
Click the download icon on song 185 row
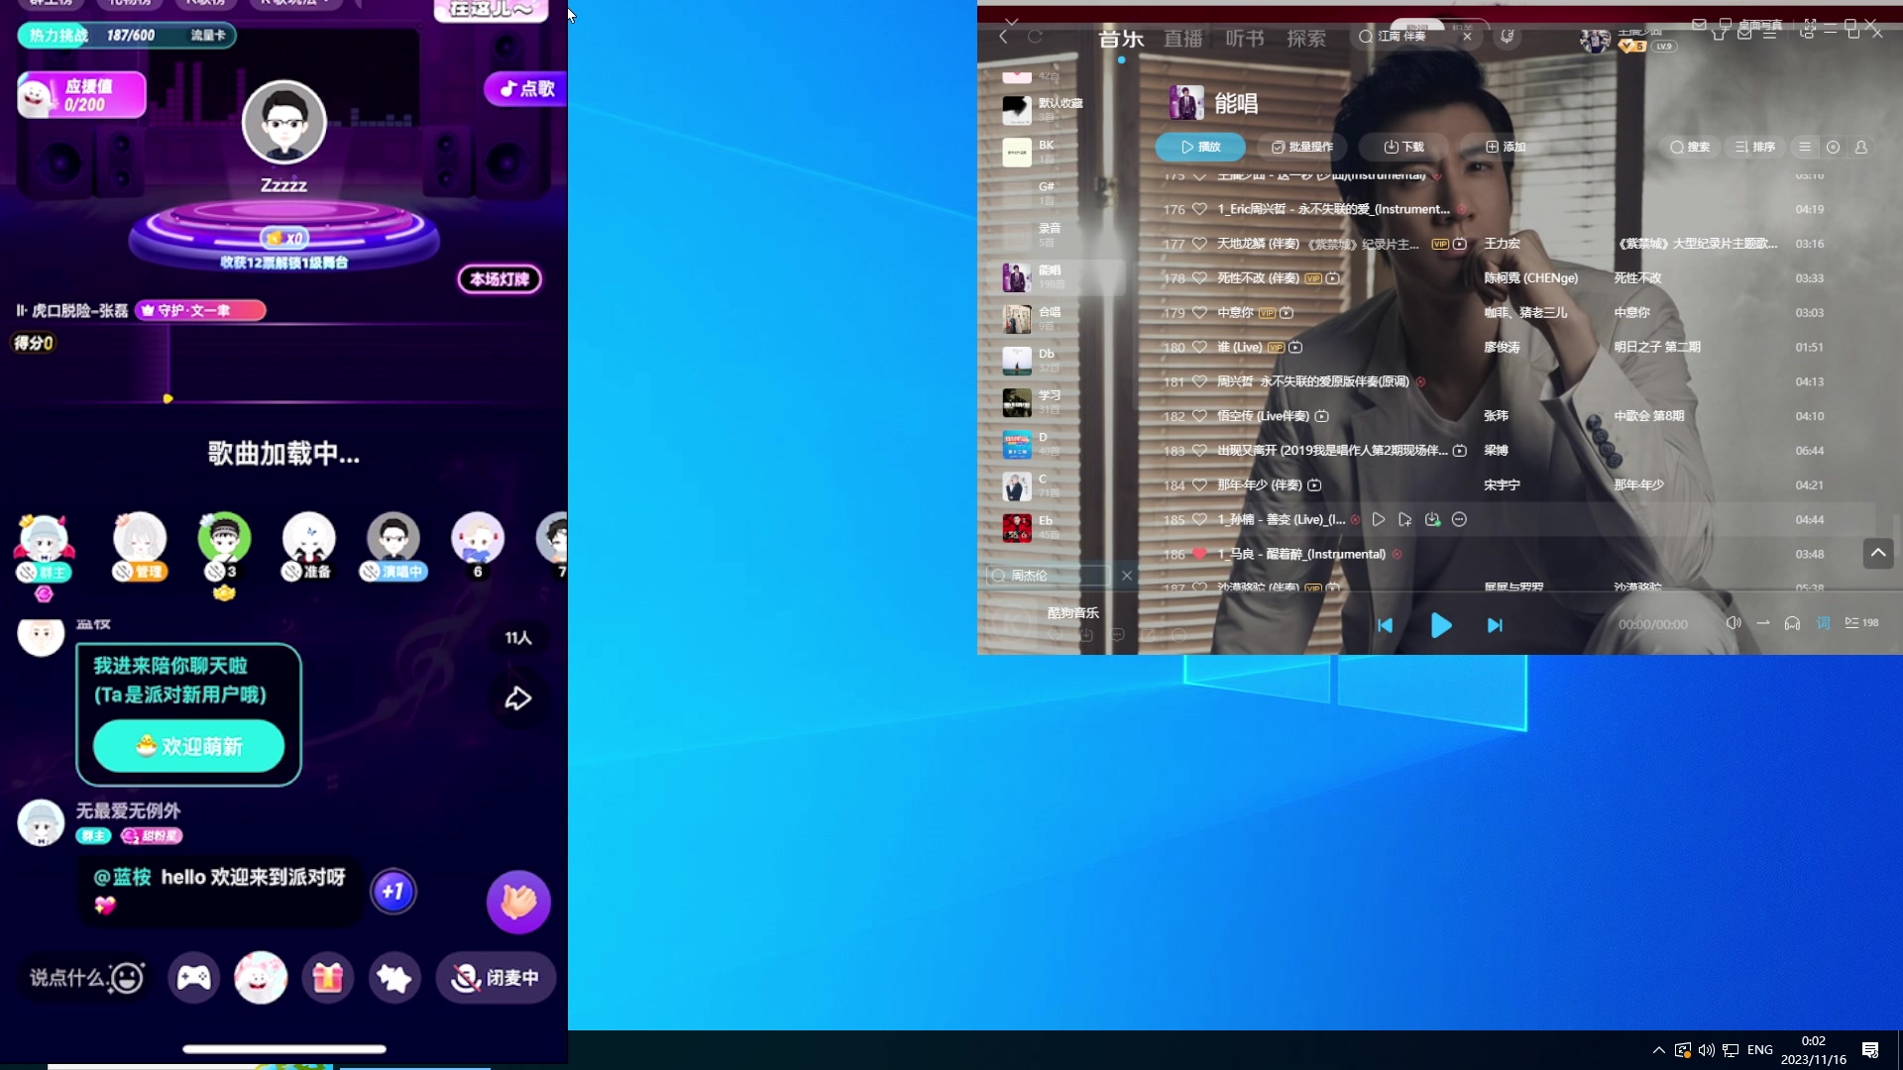click(x=1432, y=520)
